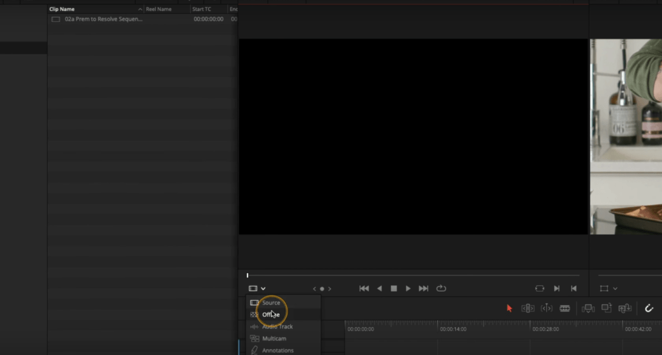Go to first frame of the clip
This screenshot has height=355, width=662.
(364, 289)
